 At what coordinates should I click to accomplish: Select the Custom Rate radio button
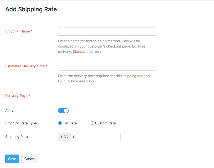[x=92, y=123]
